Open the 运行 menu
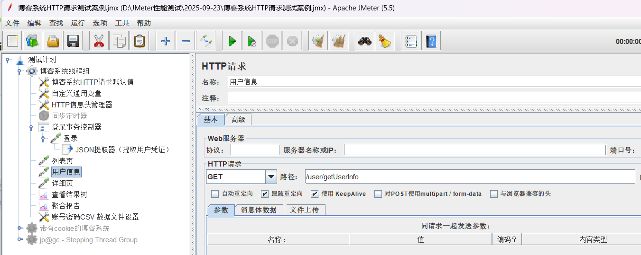Screen dimensions: 641x255 (78, 23)
